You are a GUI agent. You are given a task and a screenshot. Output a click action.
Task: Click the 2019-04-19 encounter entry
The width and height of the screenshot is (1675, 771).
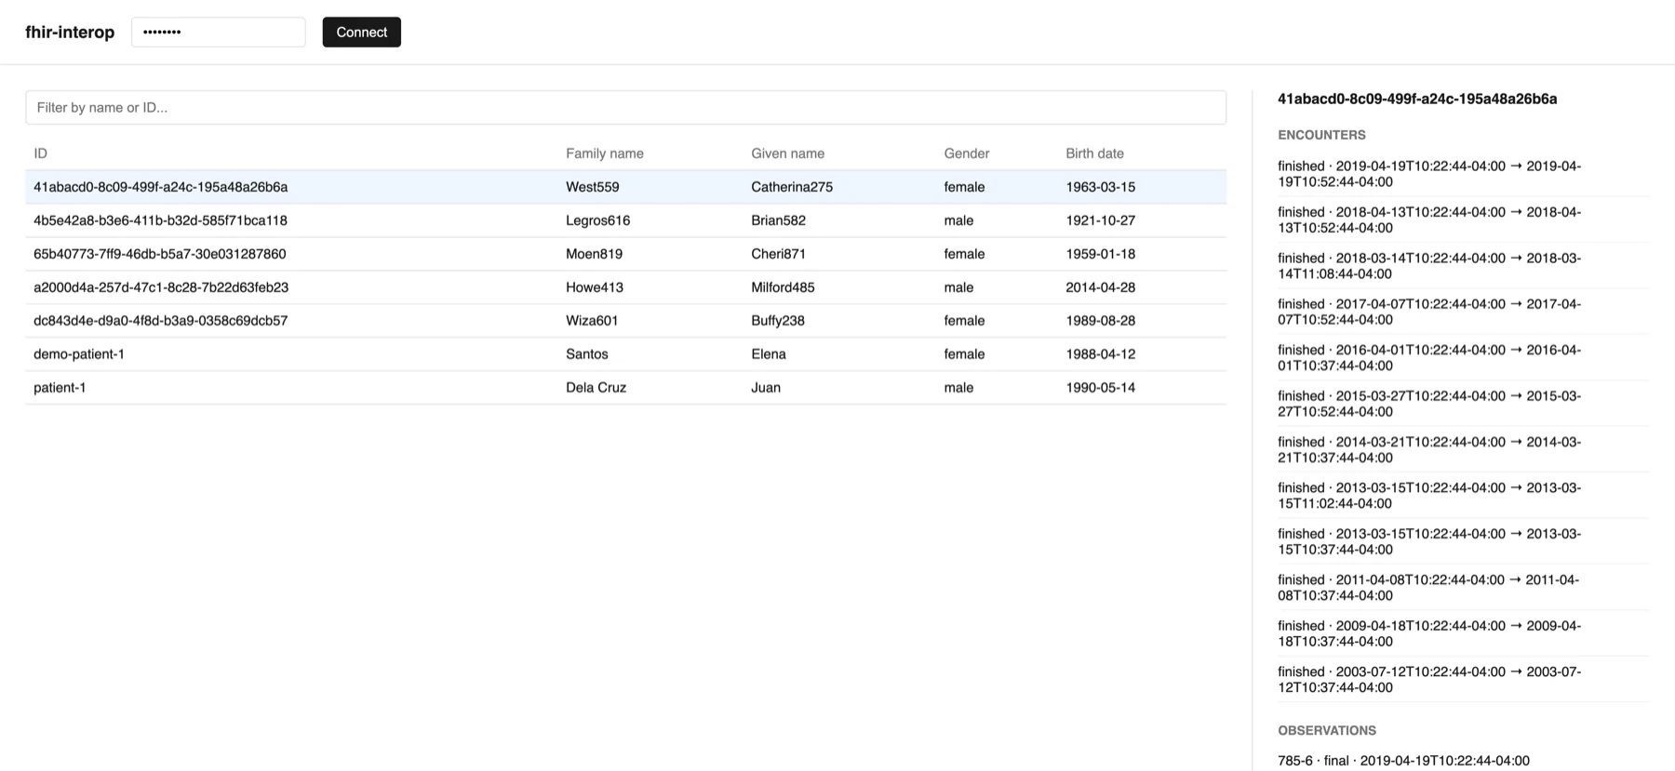(x=1463, y=174)
